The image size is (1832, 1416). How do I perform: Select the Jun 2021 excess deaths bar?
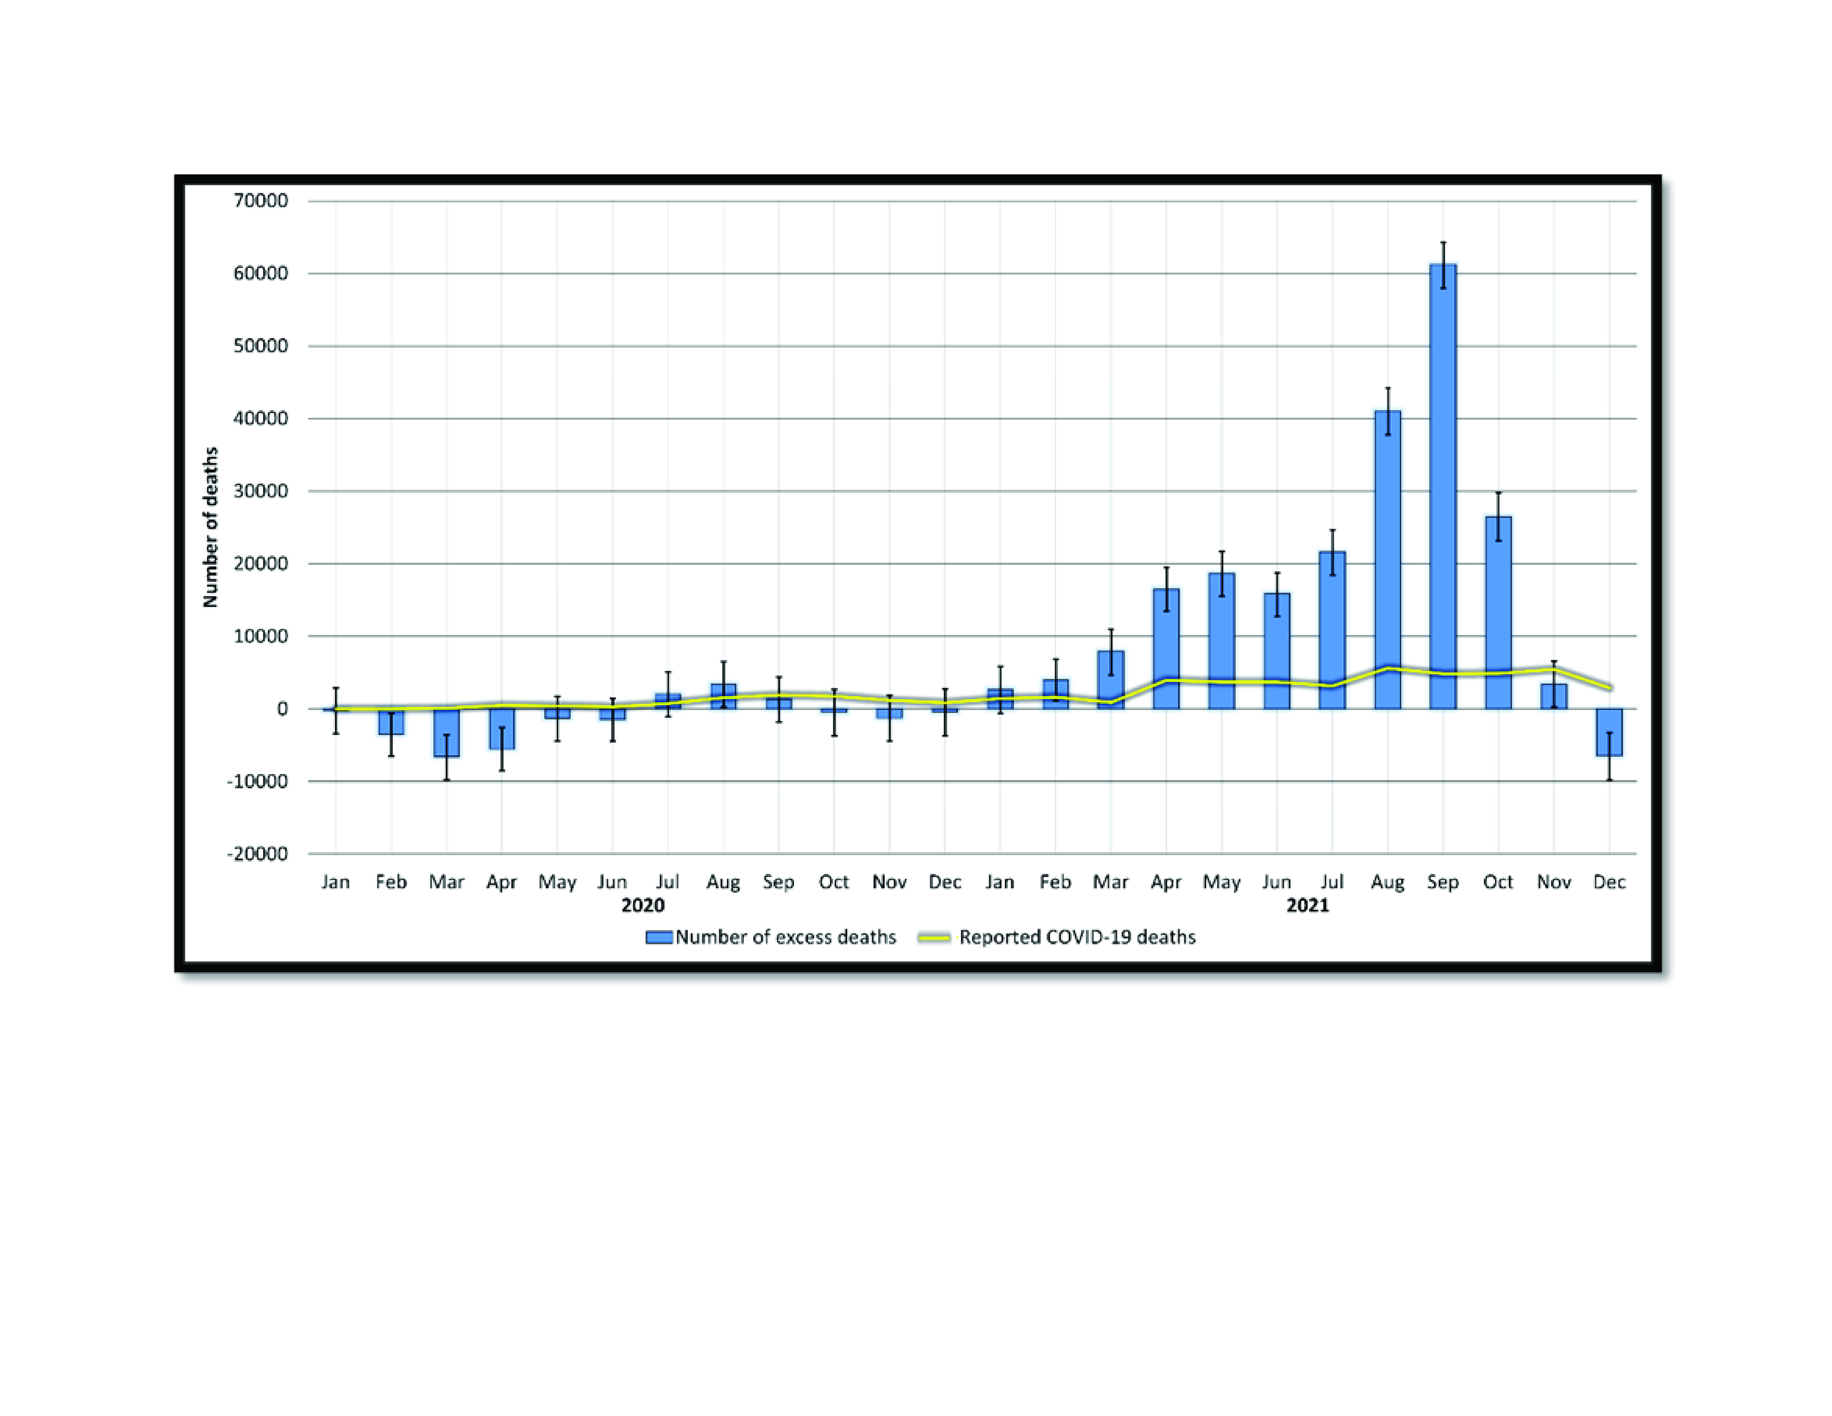(1277, 651)
